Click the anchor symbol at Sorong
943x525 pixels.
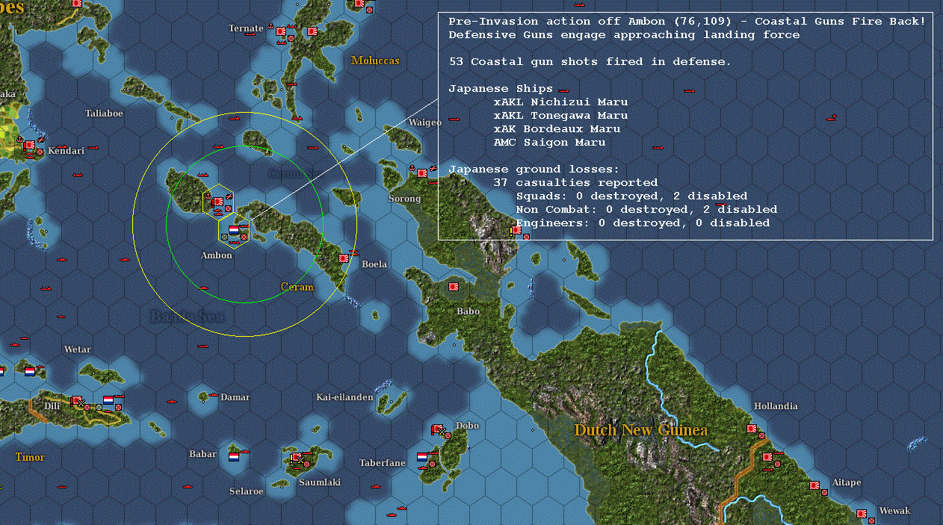411,169
